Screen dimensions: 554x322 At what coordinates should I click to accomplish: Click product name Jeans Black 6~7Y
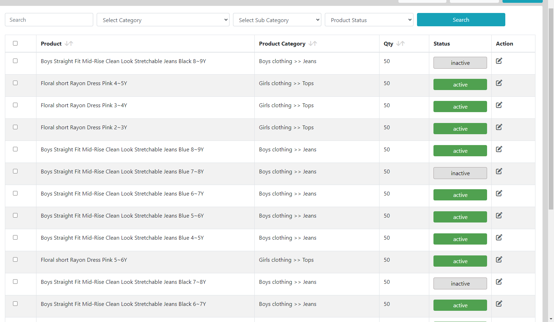[123, 304]
